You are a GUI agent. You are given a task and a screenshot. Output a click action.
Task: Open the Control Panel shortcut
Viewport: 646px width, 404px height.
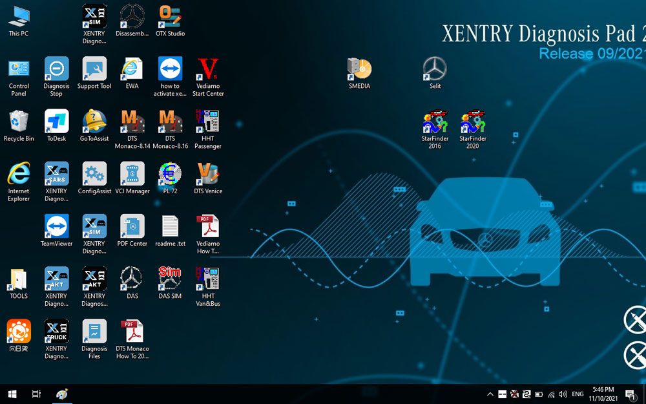[x=19, y=77]
